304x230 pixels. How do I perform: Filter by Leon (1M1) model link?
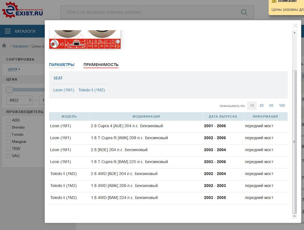64,90
